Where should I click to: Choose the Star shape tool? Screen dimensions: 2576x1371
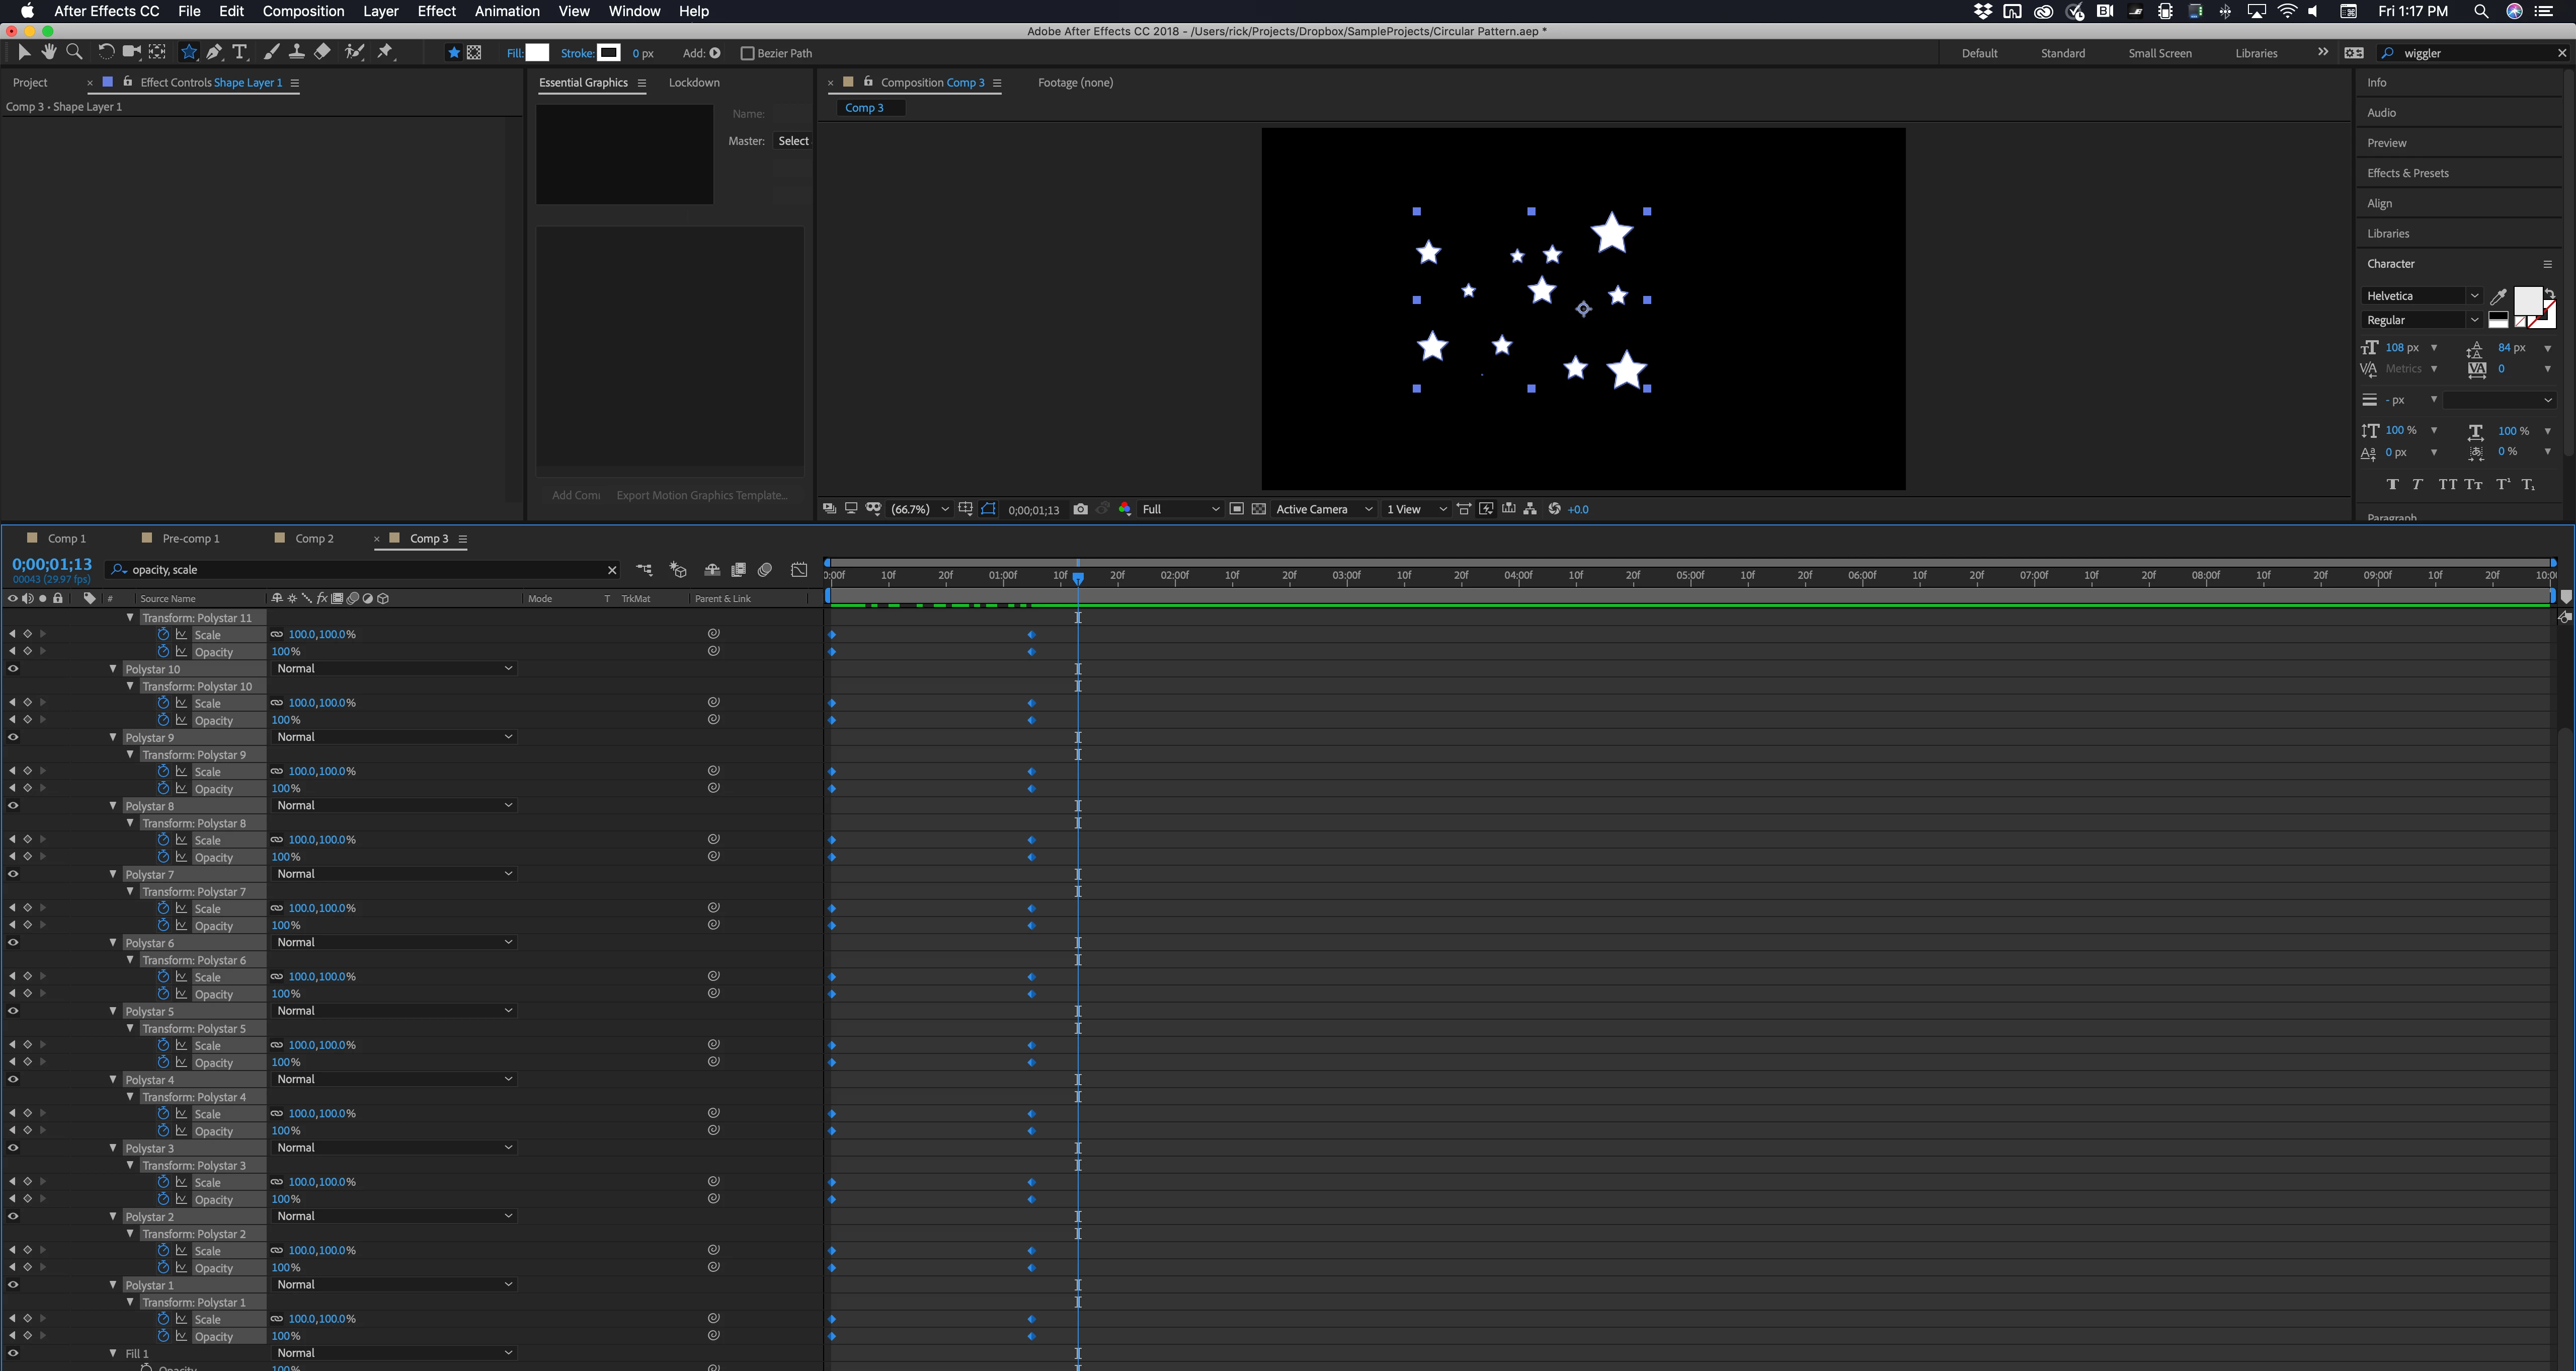pyautogui.click(x=188, y=52)
